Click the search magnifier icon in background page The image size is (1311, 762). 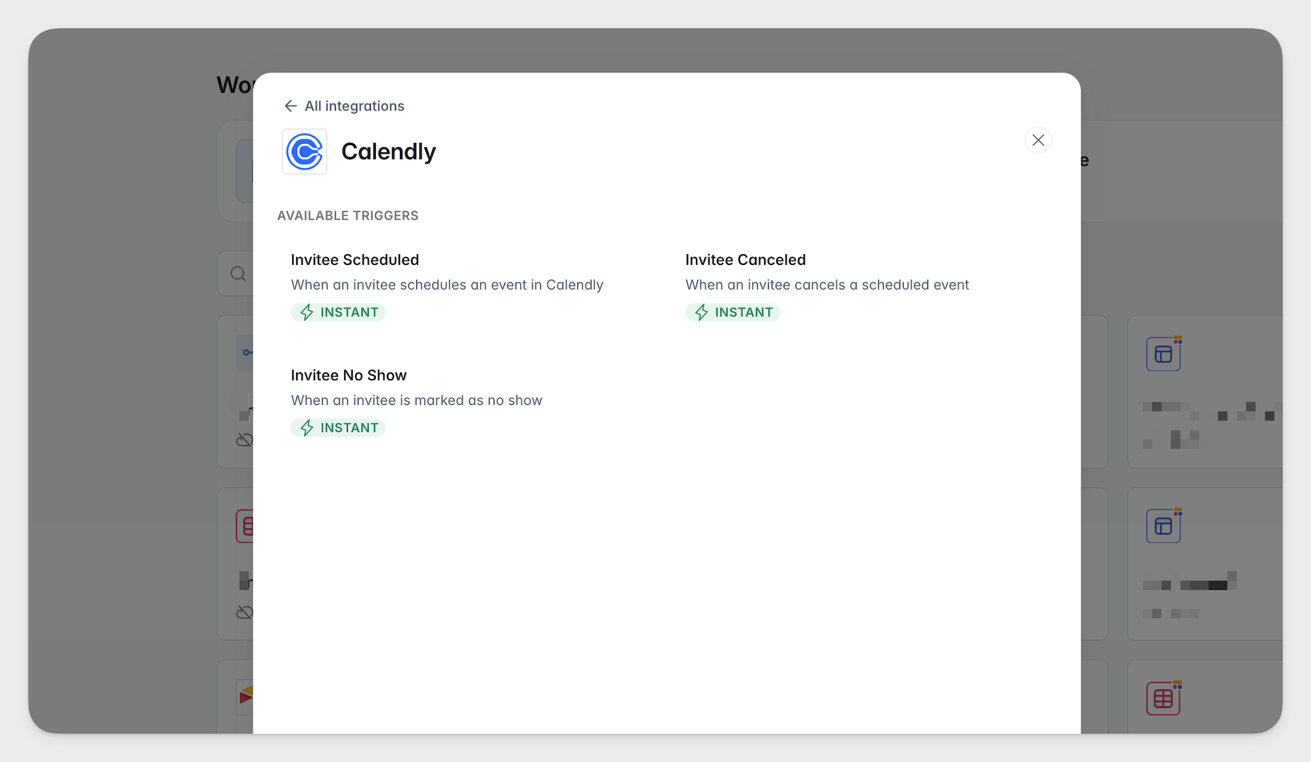[238, 274]
